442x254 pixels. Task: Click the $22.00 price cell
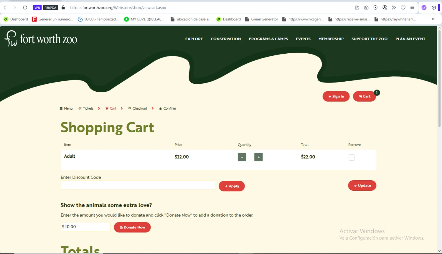pyautogui.click(x=182, y=157)
